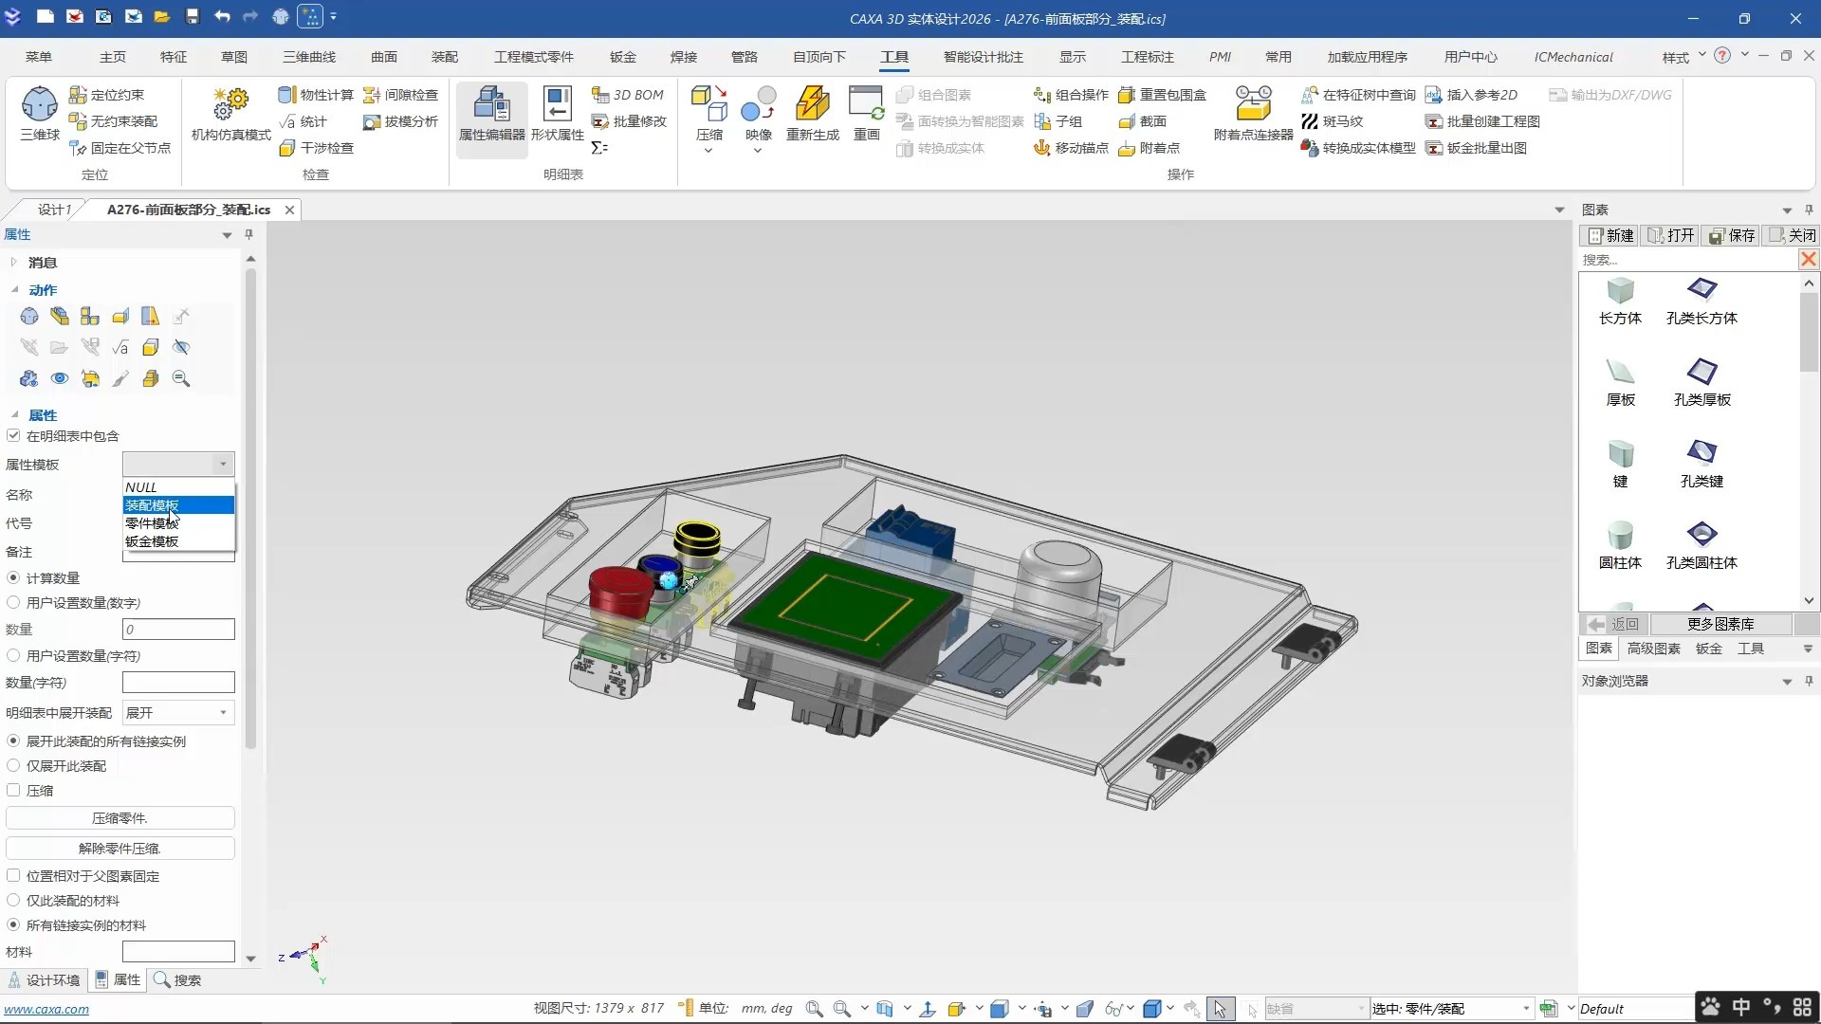Click the 干涉检查 interference check tool
This screenshot has height=1024, width=1821.
click(317, 148)
